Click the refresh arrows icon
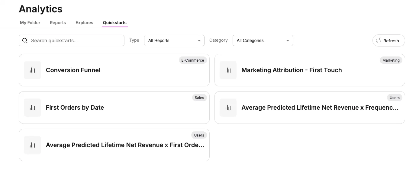Screen dimensions: 419x177 click(x=379, y=40)
